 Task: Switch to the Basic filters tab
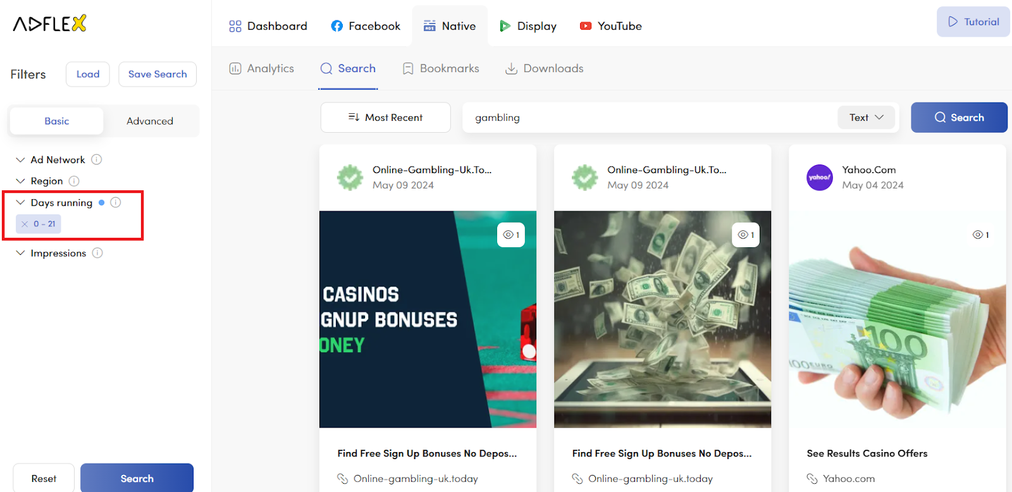[x=57, y=121]
